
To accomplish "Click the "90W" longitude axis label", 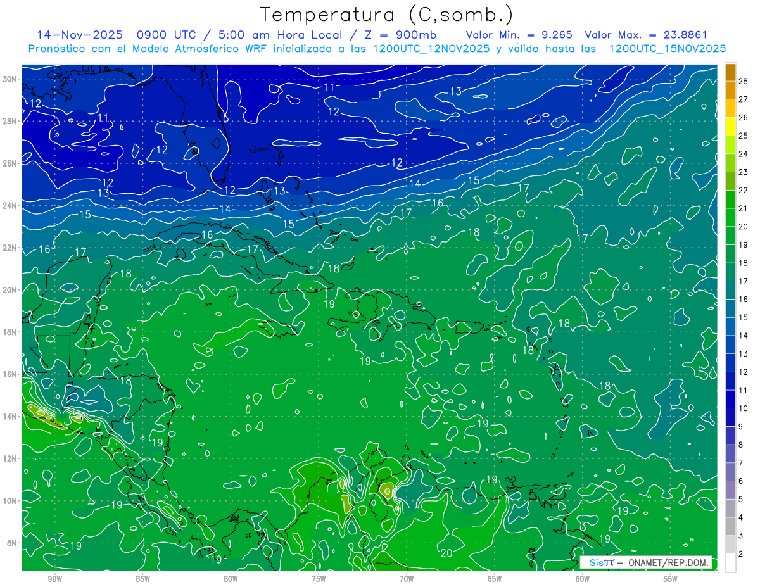I will point(54,579).
